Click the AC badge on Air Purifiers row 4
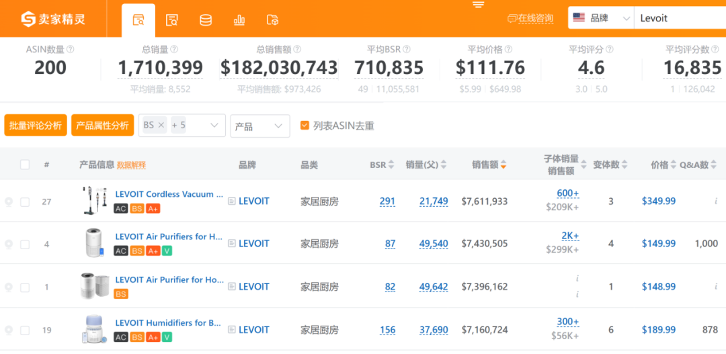The image size is (726, 354). (x=121, y=251)
